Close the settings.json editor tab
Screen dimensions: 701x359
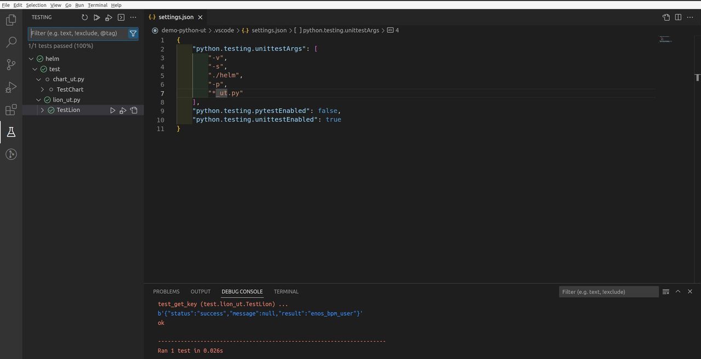point(200,17)
